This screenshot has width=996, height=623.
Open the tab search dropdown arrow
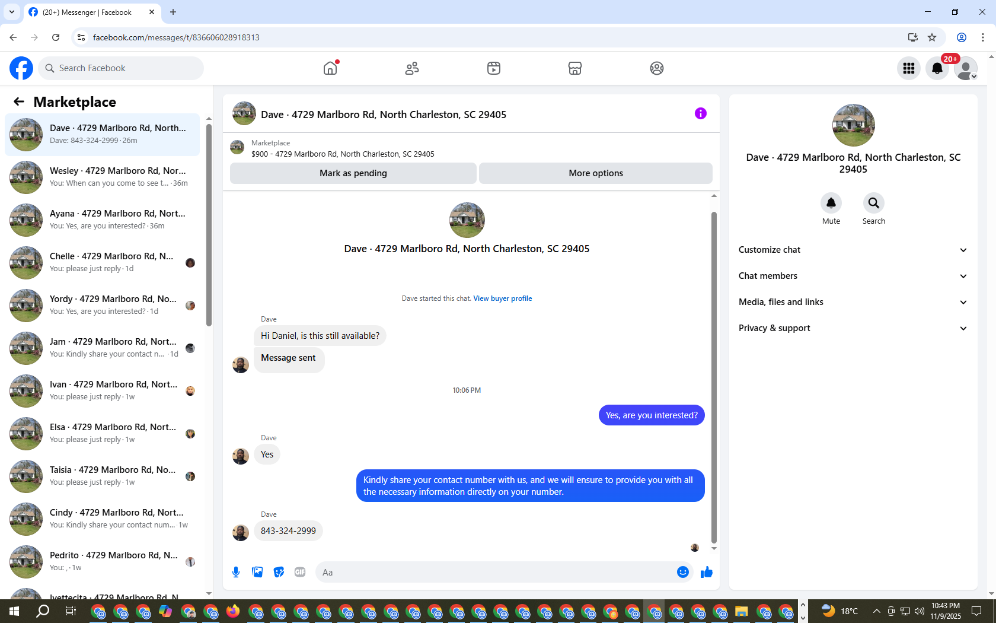pos(12,12)
